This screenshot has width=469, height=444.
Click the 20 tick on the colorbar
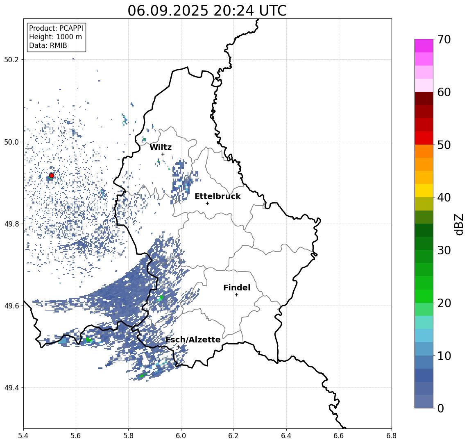coord(444,303)
